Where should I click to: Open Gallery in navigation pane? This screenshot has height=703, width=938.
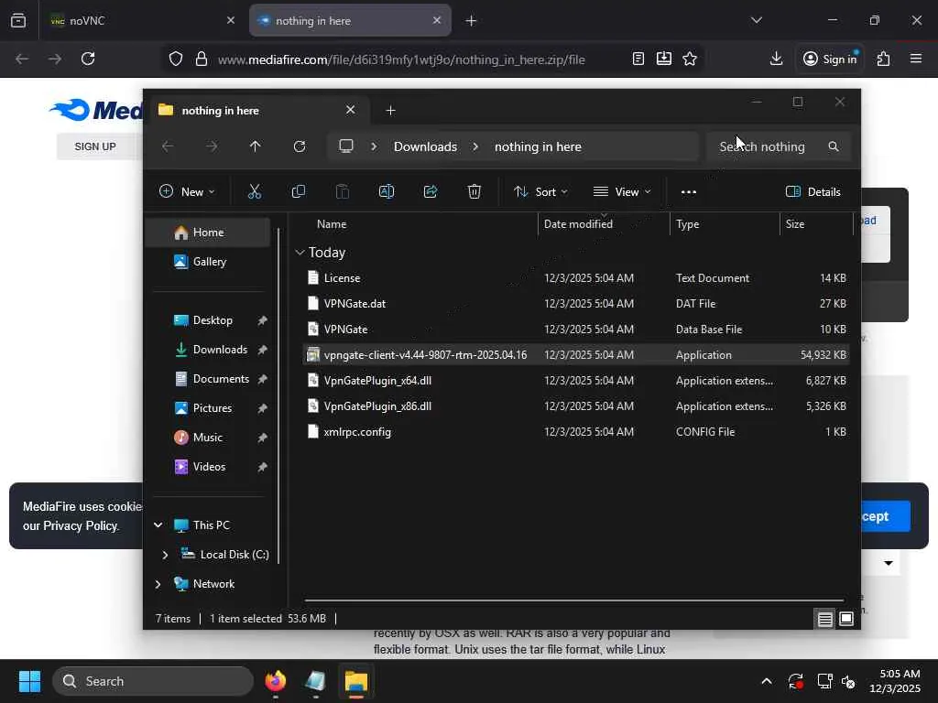(208, 262)
